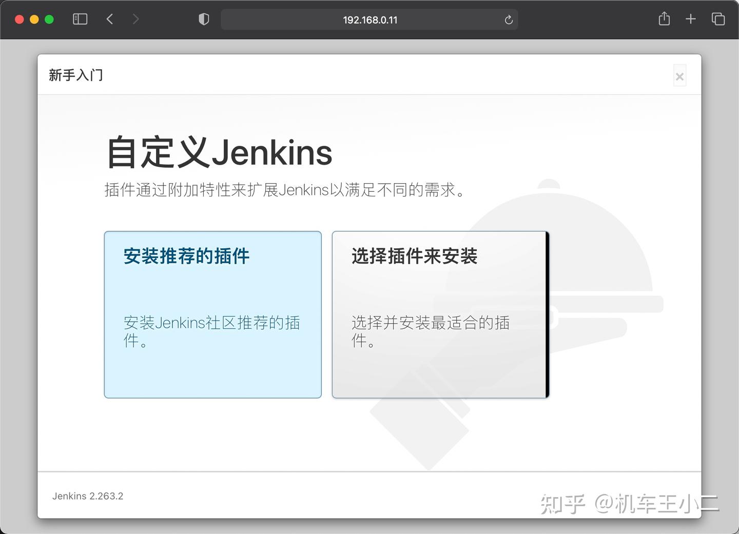739x534 pixels.
Task: Open a new tab with the plus icon
Action: (x=691, y=19)
